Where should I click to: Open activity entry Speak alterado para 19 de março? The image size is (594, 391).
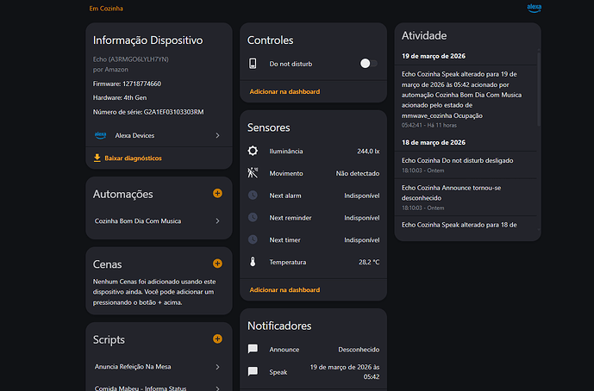tap(466, 99)
